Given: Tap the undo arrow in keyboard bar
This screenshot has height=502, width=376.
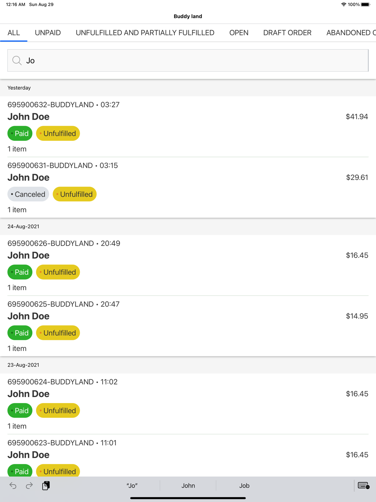Looking at the screenshot, I should (13, 486).
